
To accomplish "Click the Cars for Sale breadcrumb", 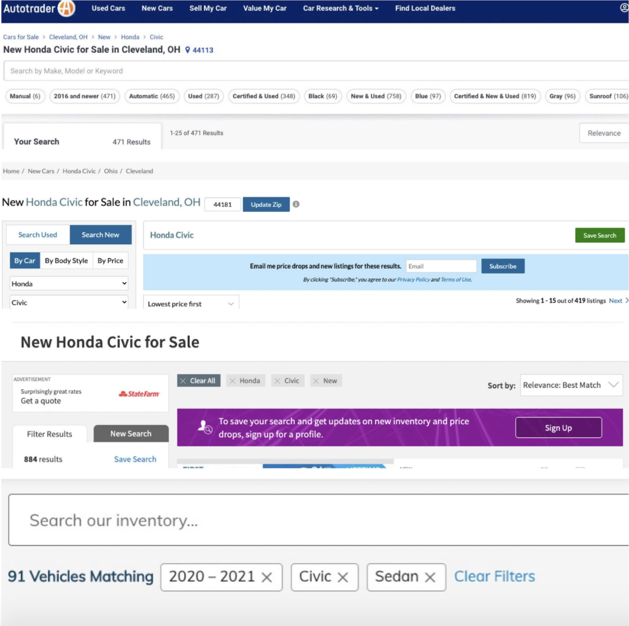I will tap(21, 37).
